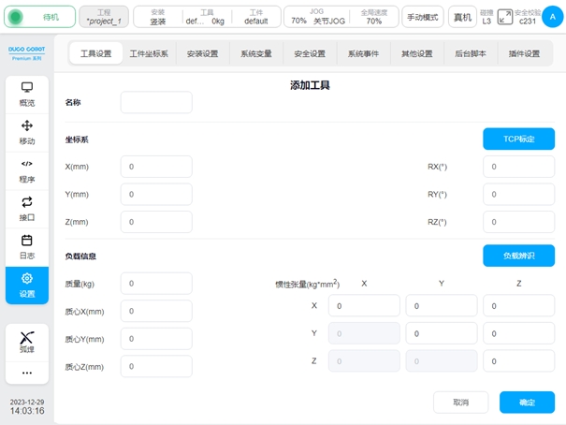Image resolution: width=566 pixels, height=425 pixels.
Task: Go to the 程序 program page
Action: point(27,170)
